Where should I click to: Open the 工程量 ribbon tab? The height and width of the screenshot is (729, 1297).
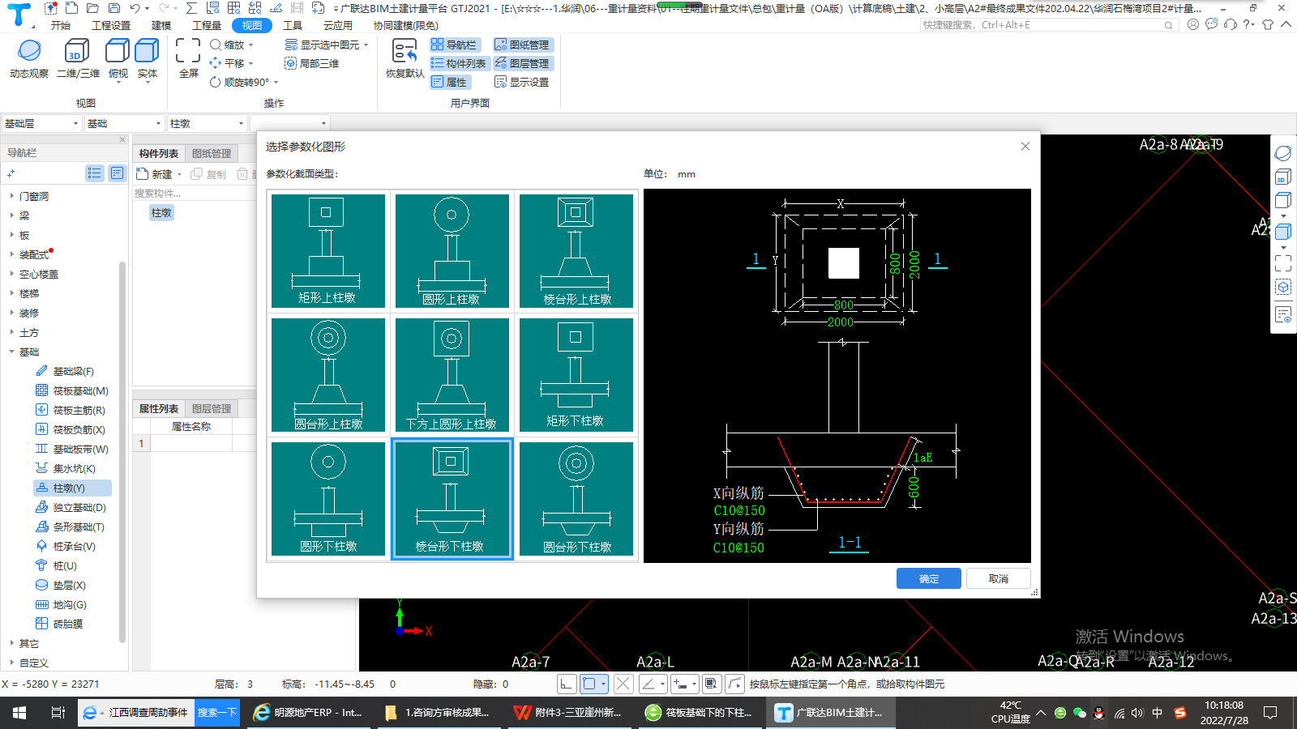(207, 25)
